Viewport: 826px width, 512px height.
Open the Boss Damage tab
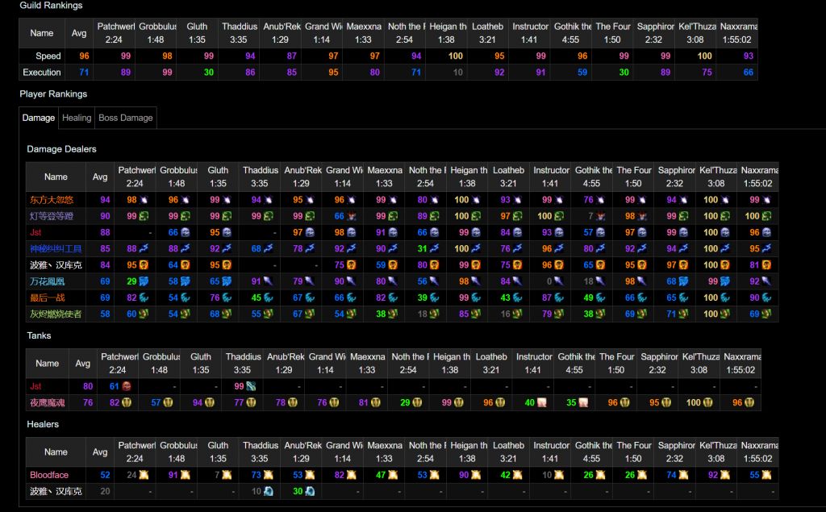click(x=125, y=118)
